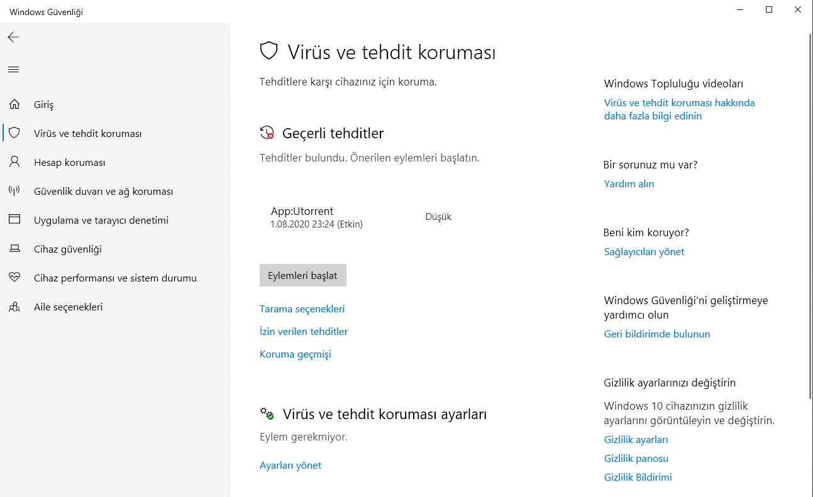Click the shield icon beside Virüs ve tehdit koruması in sidebar
The height and width of the screenshot is (497, 813).
pyautogui.click(x=14, y=133)
